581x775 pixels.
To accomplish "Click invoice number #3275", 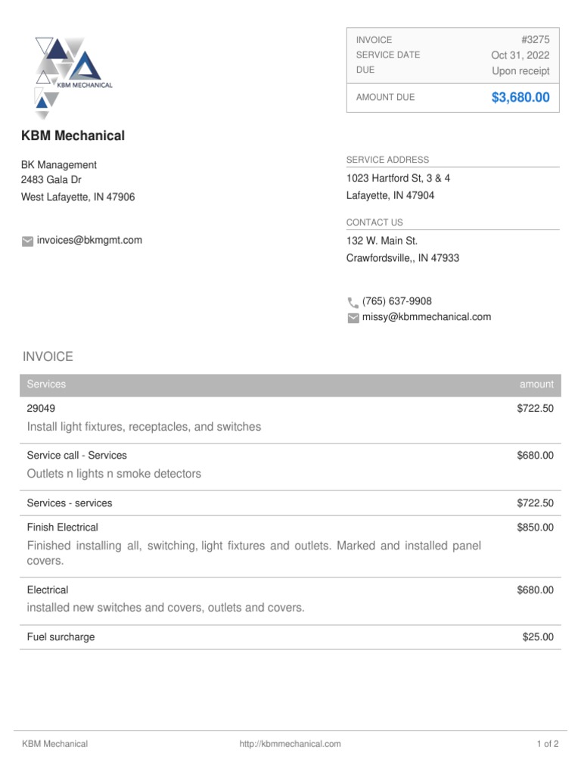I will [x=535, y=39].
